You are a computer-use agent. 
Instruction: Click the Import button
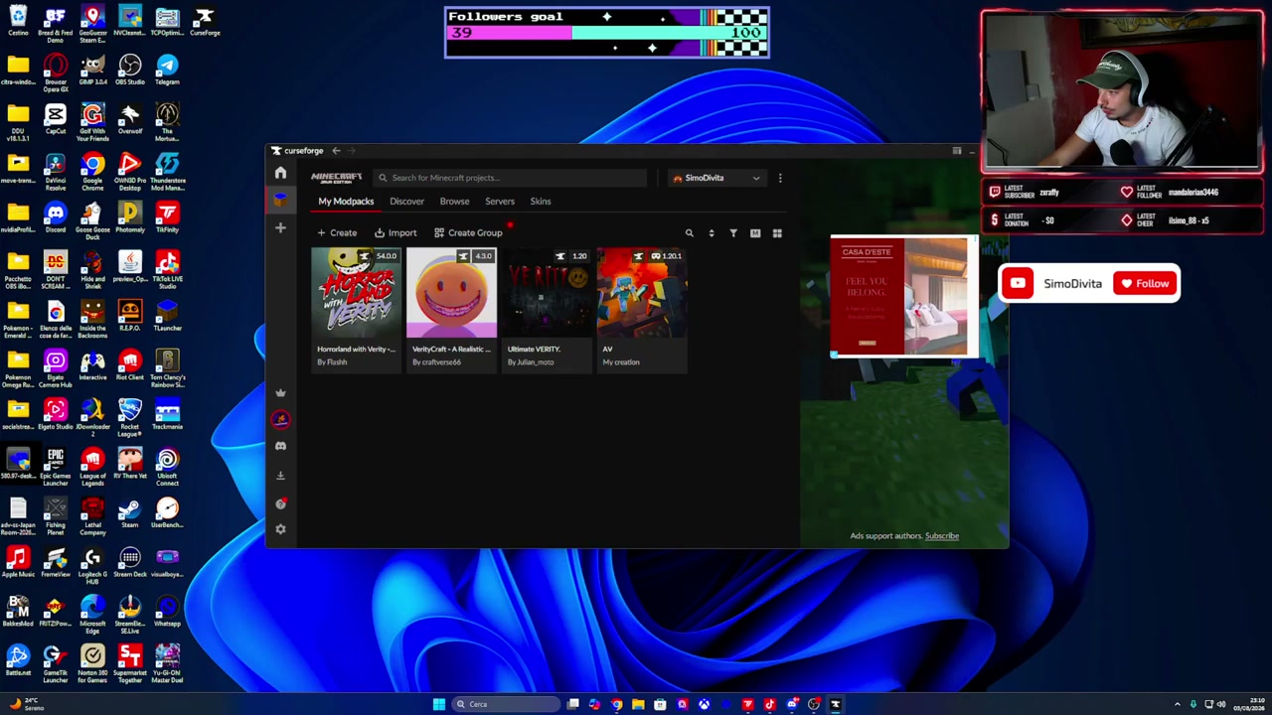(396, 233)
